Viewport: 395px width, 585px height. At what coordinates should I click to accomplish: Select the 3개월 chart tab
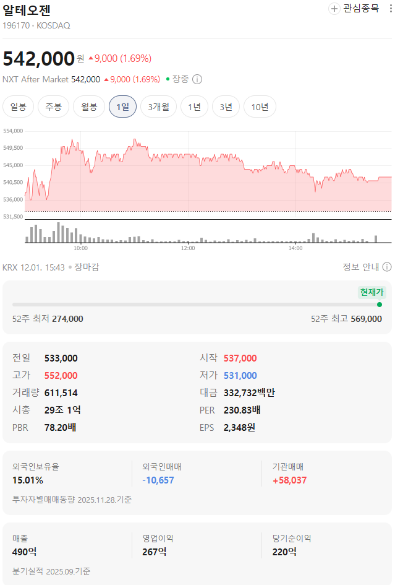(x=158, y=106)
